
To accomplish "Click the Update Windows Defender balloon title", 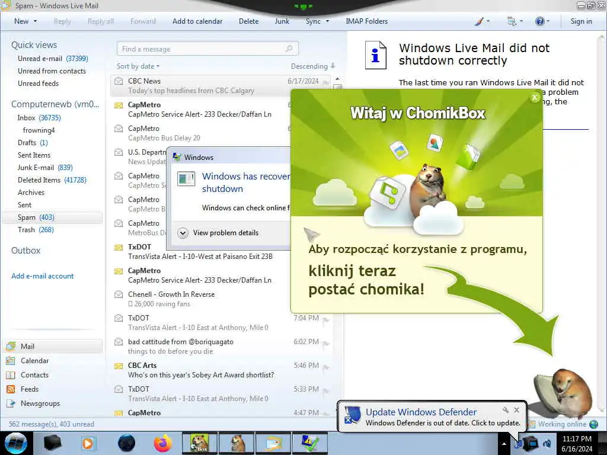I will pos(421,412).
